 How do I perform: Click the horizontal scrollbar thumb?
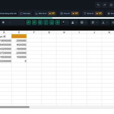15,107
